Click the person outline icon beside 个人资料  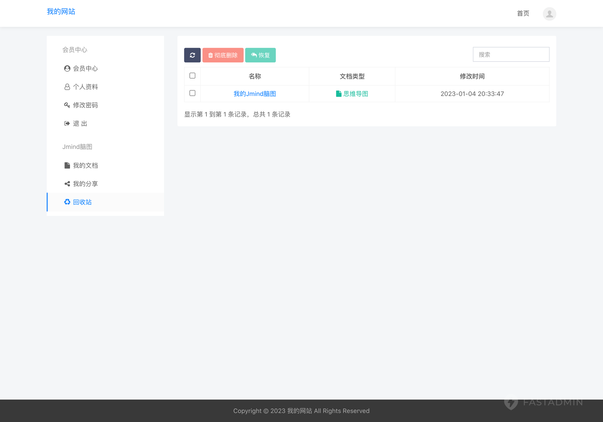click(x=67, y=87)
